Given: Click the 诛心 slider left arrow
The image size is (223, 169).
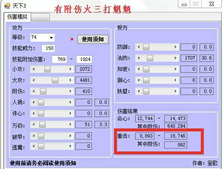Looking at the screenshot, I should coord(34,113).
